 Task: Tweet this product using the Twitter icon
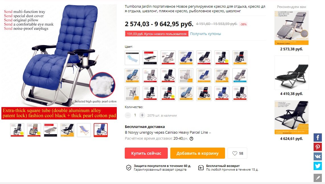pyautogui.click(x=318, y=166)
